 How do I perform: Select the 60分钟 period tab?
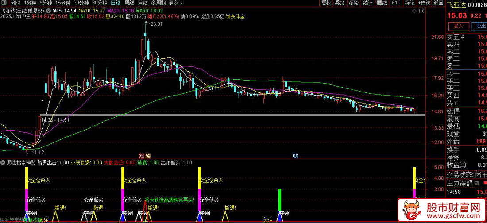100,3
